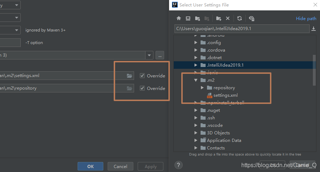Toggle show hidden files and directories icon
This screenshot has height=172, width=320.
click(251, 18)
